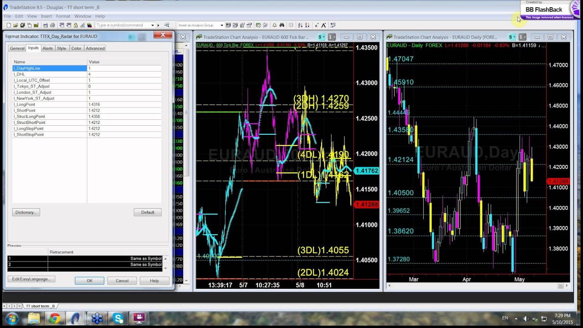Open the 1 dropdown on Daily chart
The image size is (583, 328).
coord(522,37)
